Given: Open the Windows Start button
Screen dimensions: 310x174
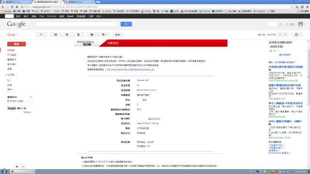Looking at the screenshot, I should coord(4,172).
